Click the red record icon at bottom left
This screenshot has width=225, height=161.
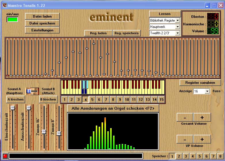tap(5, 156)
